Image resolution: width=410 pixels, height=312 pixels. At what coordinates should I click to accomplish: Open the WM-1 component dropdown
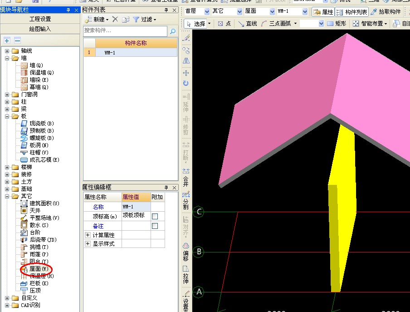pos(305,11)
